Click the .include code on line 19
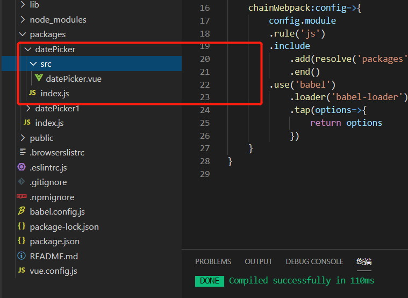This screenshot has height=298, width=408. (x=290, y=46)
